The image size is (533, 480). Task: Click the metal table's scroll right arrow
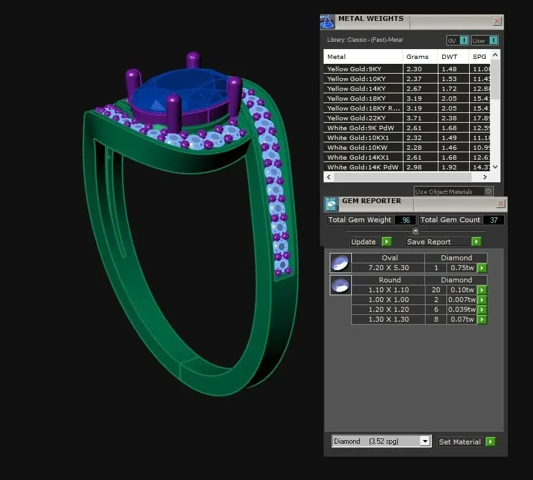tap(484, 177)
